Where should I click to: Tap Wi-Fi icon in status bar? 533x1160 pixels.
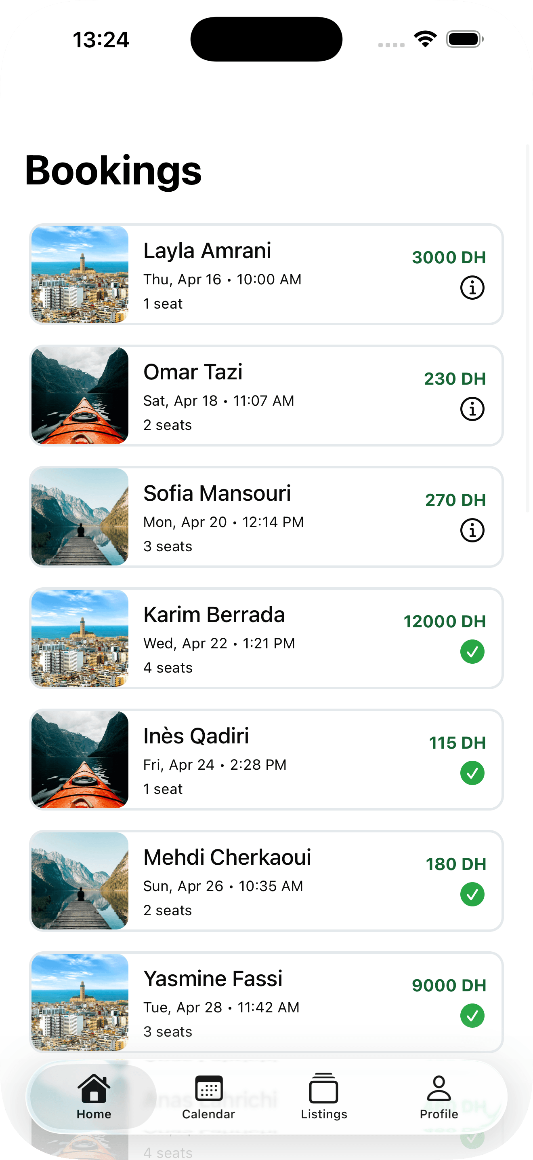425,39
